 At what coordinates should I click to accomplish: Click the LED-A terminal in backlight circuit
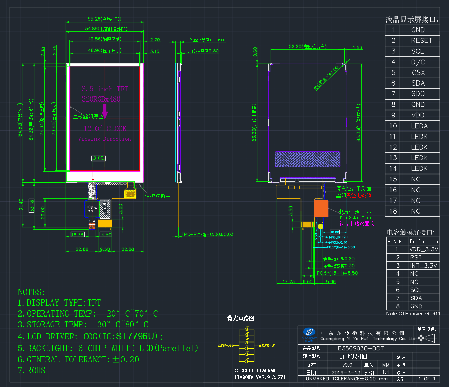tap(233, 346)
